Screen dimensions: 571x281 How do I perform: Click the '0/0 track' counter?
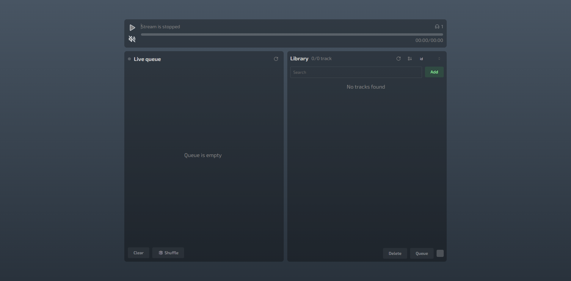(x=321, y=59)
